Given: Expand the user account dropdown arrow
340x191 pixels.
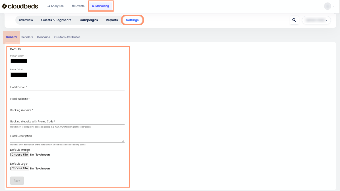Looking at the screenshot, I should pos(334,6).
